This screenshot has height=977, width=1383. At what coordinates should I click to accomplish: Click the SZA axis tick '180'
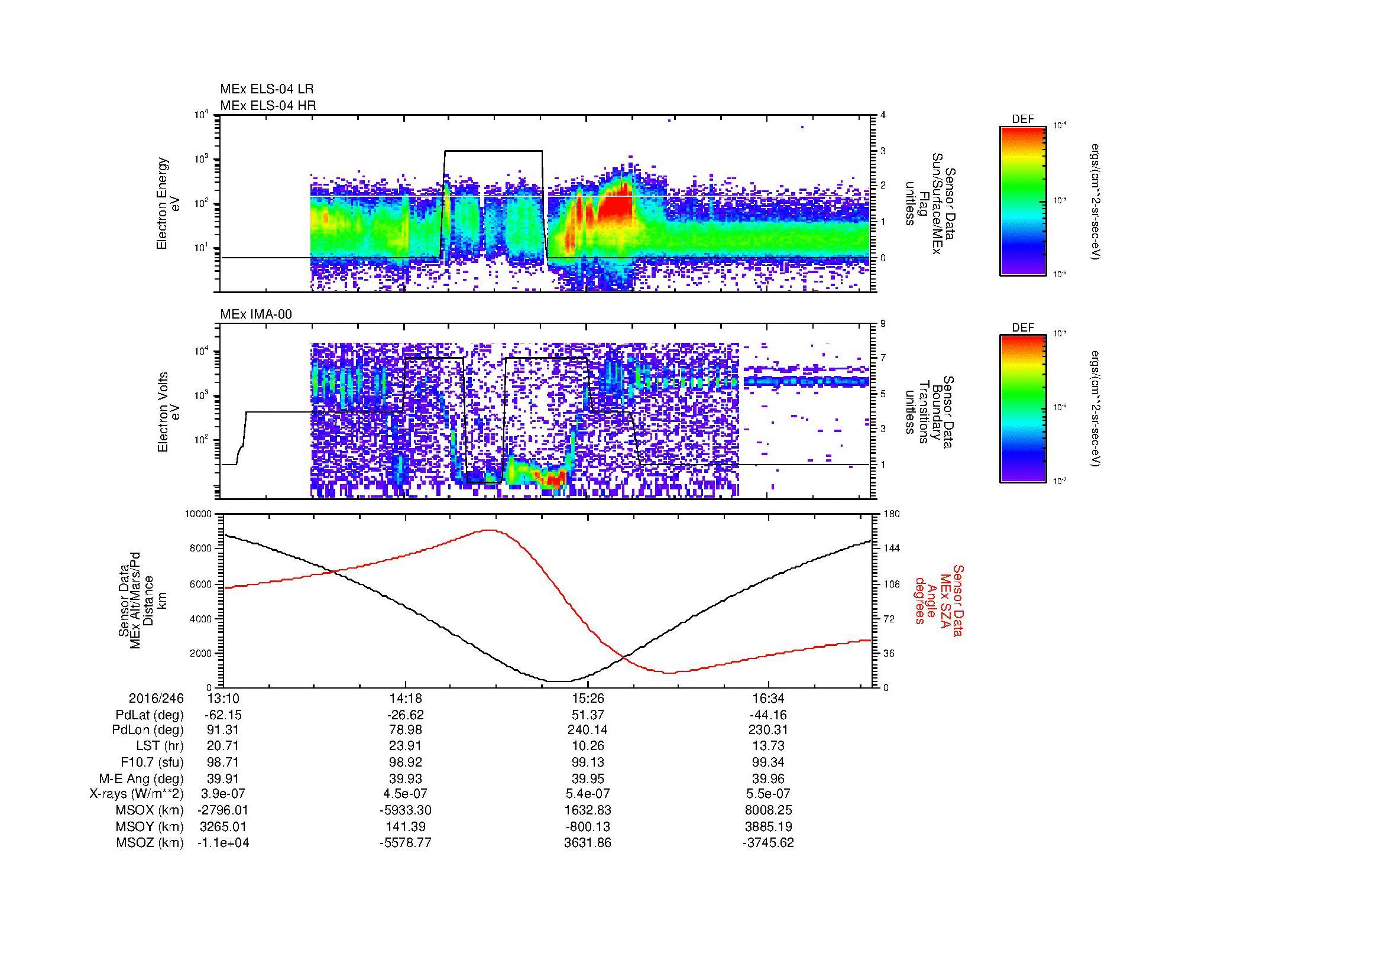(x=892, y=514)
